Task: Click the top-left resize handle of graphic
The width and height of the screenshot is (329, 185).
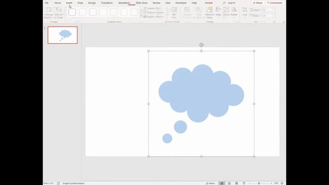Action: pyautogui.click(x=149, y=51)
